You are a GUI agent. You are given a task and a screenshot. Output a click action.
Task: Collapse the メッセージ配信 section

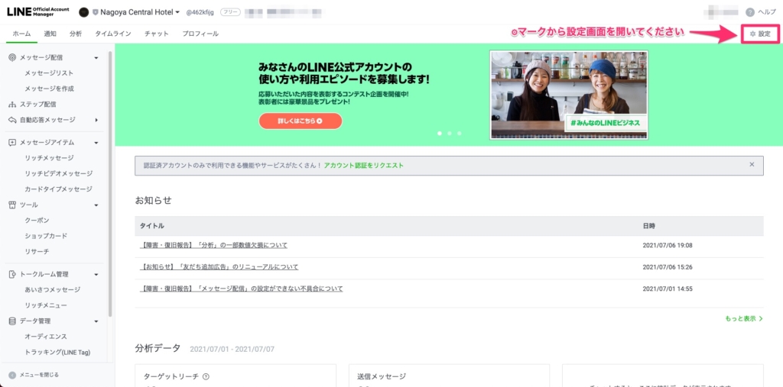click(96, 58)
